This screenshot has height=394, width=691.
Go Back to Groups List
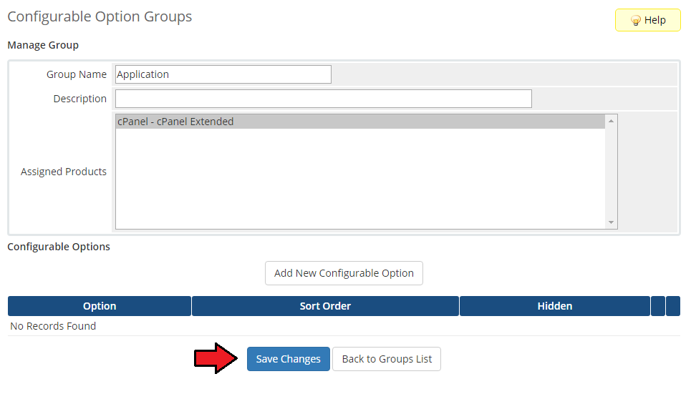click(x=387, y=359)
